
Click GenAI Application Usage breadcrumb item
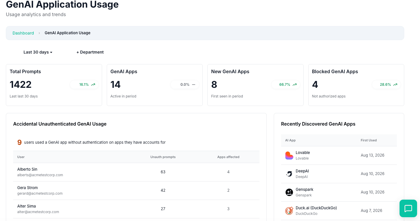(x=68, y=33)
